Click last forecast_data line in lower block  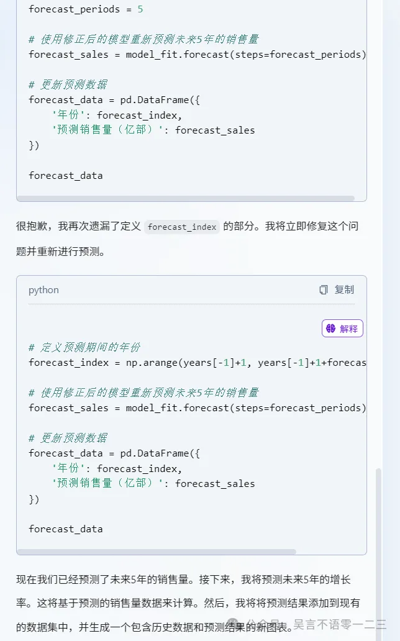(65, 529)
